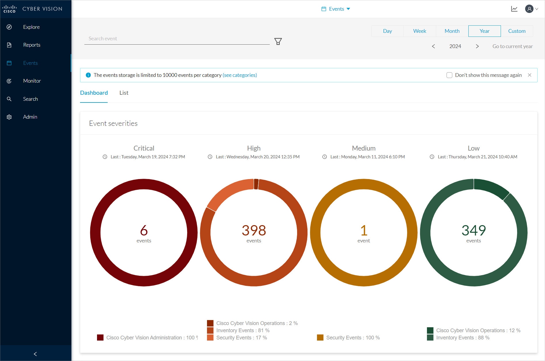Go to the previous year
This screenshot has width=545, height=361.
click(433, 46)
